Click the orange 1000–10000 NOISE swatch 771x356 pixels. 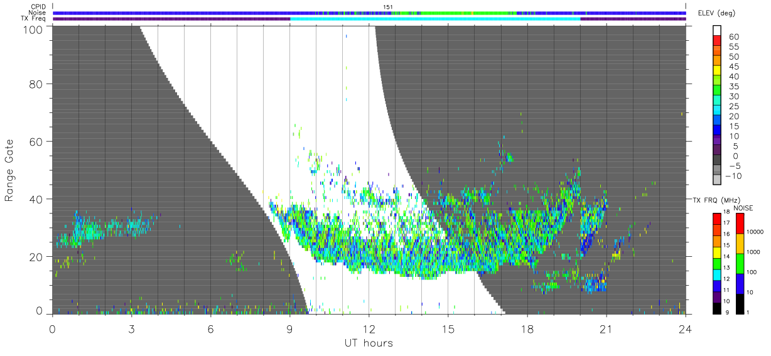(740, 243)
